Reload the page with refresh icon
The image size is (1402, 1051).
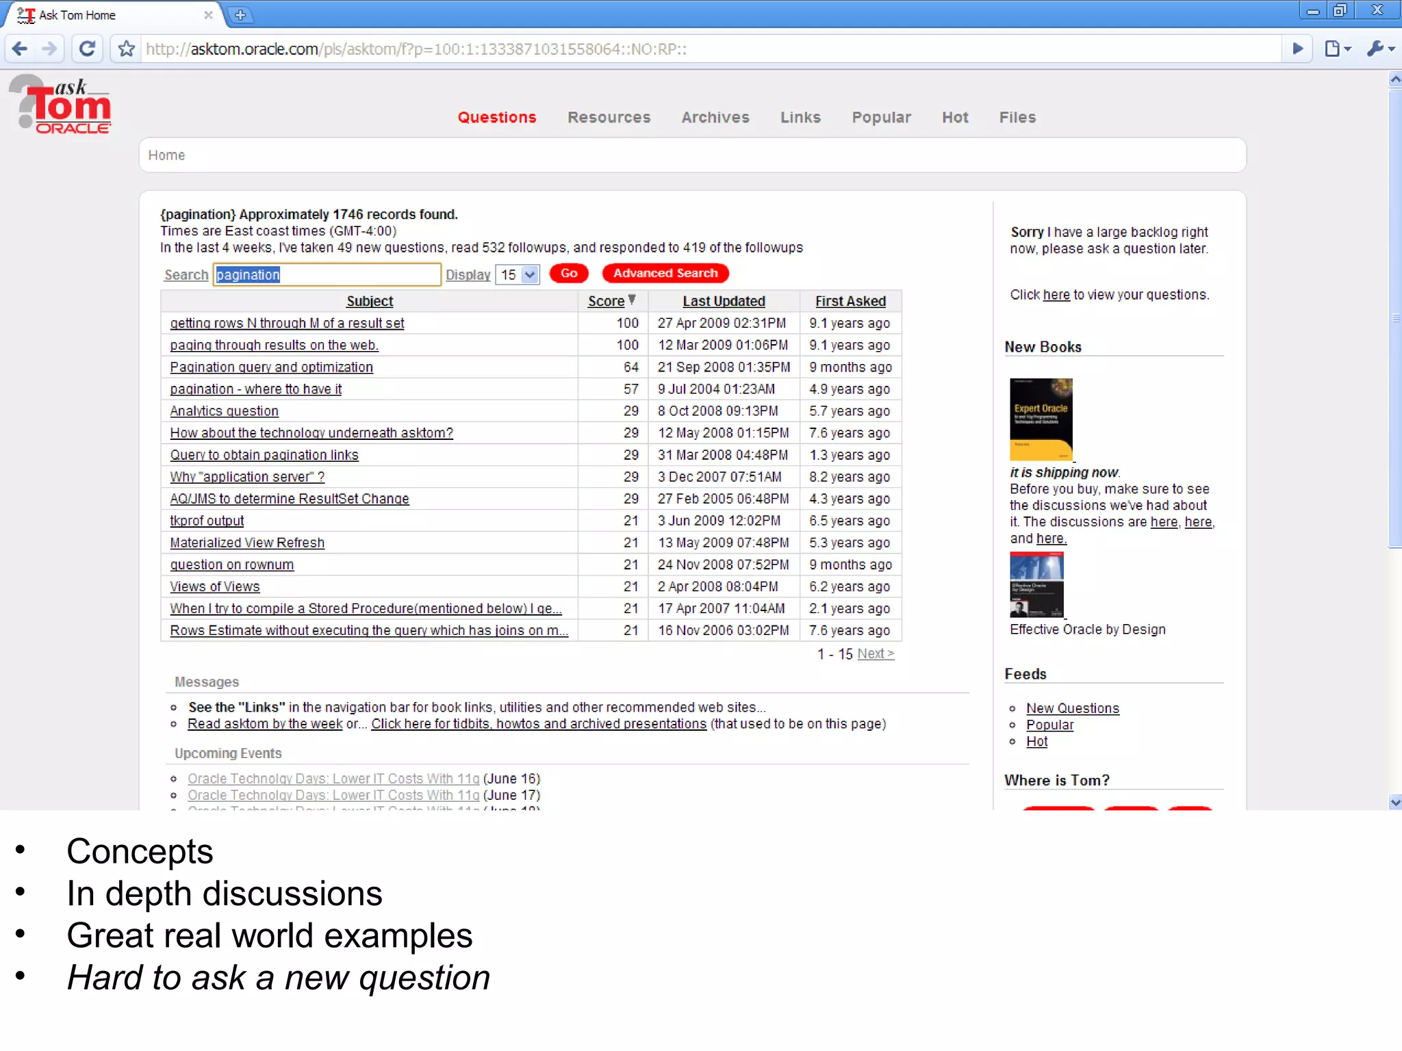click(x=87, y=49)
